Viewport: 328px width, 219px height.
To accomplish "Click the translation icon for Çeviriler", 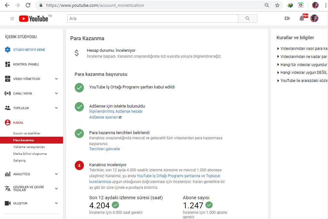I will [7, 189].
